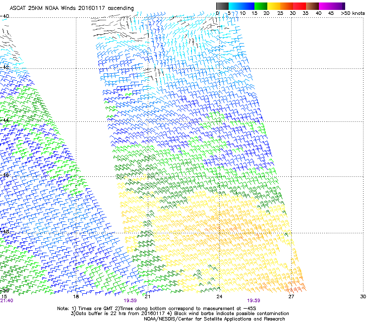Click the gray 0-knot segment of the color legend

222,6
